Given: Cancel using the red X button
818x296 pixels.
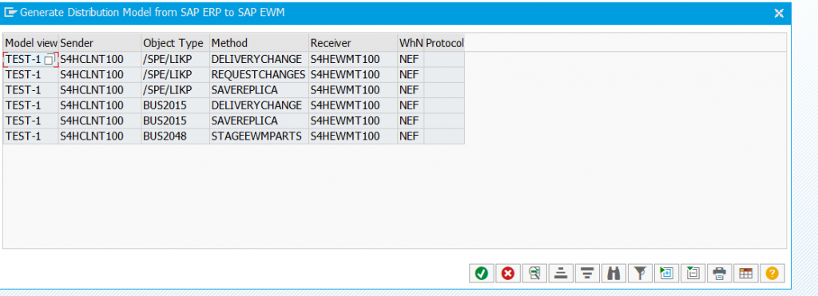Looking at the screenshot, I should tap(507, 273).
